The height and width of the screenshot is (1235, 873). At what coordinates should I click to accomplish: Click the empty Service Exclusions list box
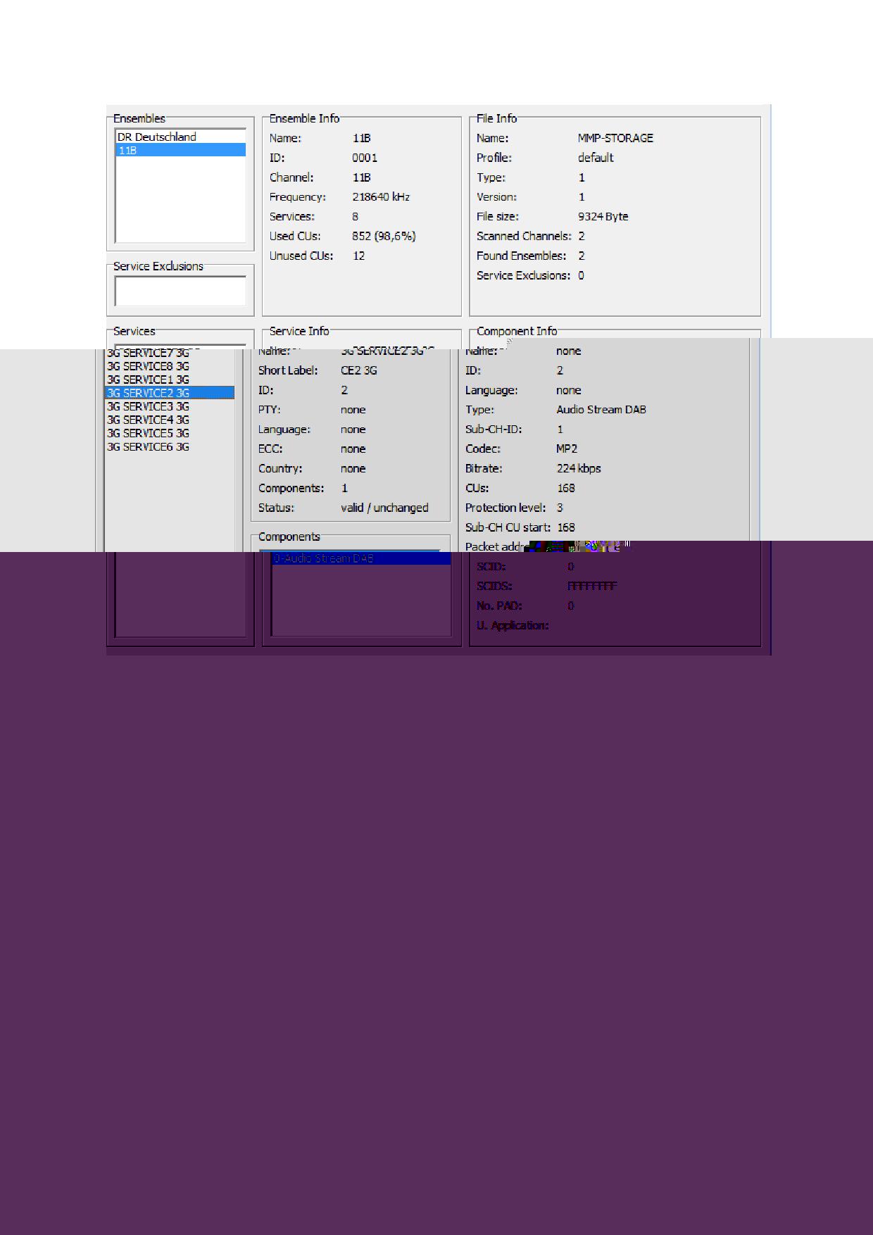[x=180, y=291]
